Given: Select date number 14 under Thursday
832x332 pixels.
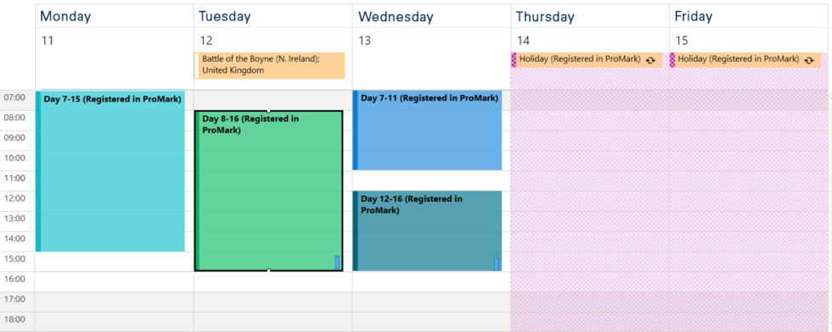Looking at the screenshot, I should coord(523,41).
